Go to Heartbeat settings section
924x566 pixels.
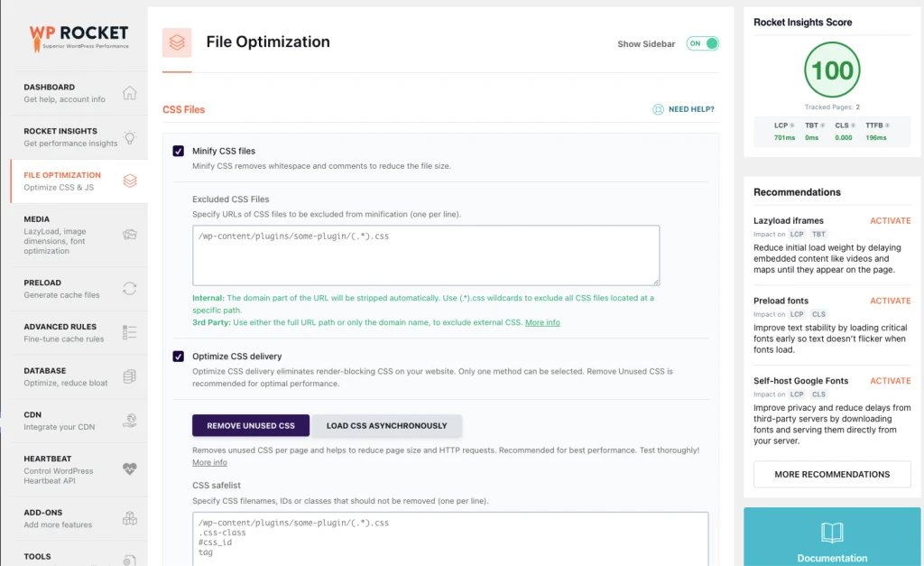tap(79, 469)
